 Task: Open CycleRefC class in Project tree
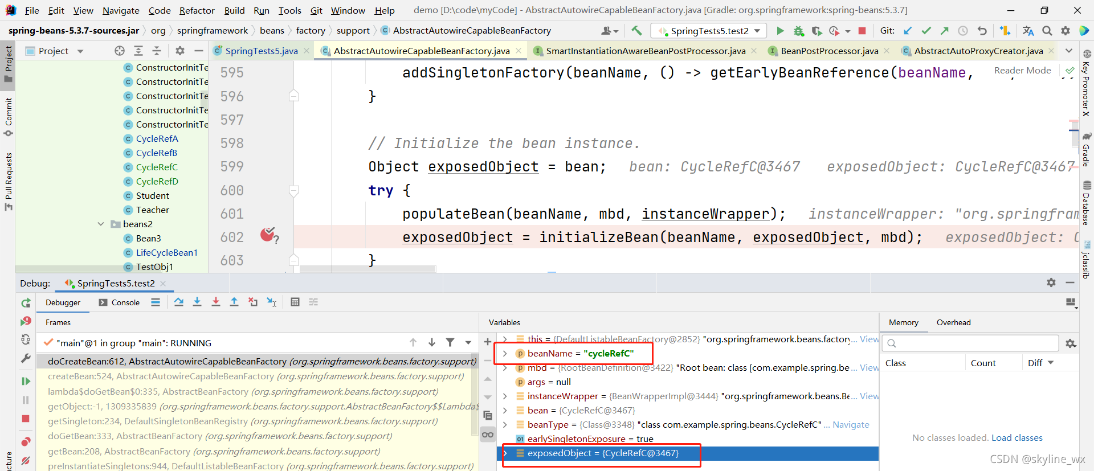[157, 167]
